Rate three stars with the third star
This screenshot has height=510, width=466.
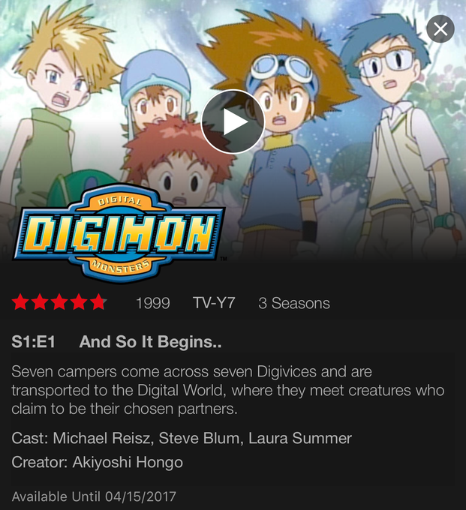pos(59,302)
